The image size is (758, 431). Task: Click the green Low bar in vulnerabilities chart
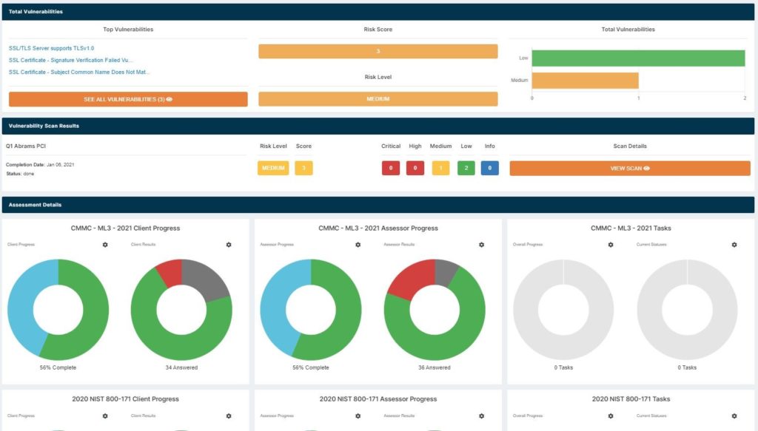[x=638, y=58]
